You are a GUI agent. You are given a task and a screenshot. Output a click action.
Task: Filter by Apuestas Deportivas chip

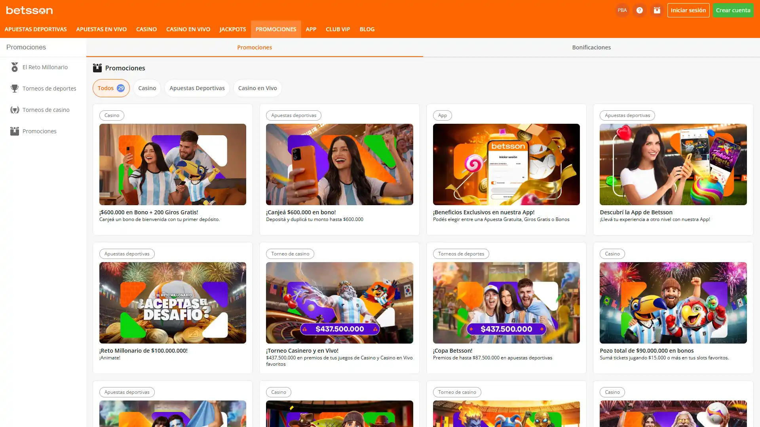pos(197,88)
